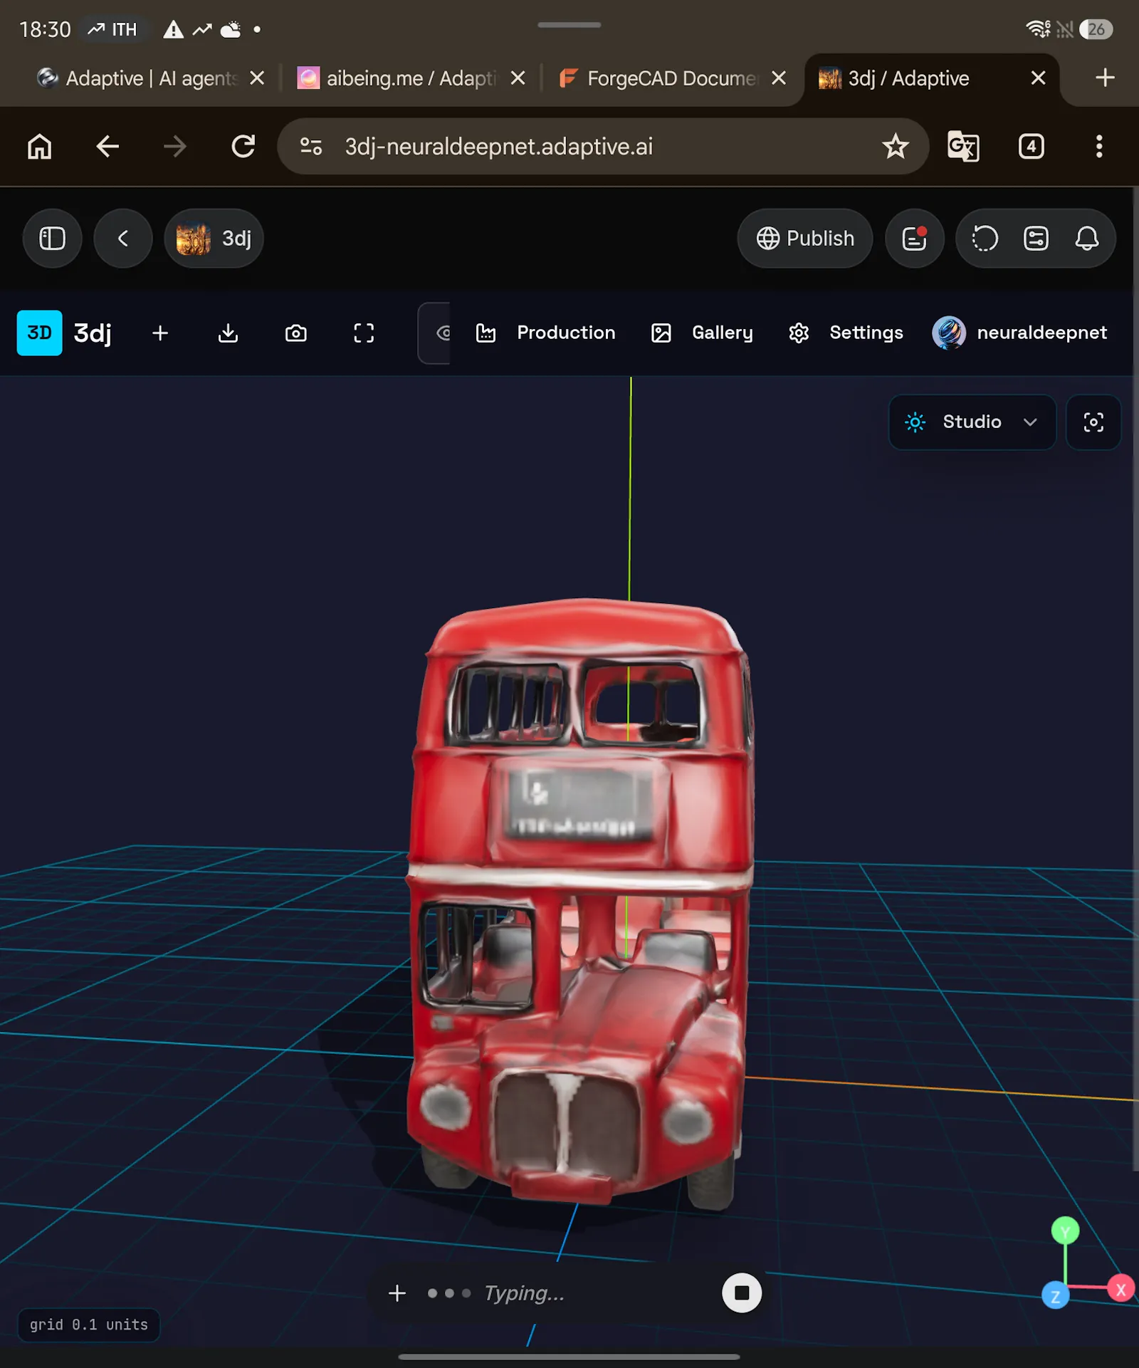This screenshot has width=1139, height=1368.
Task: Add attachment with chat plus icon
Action: pyautogui.click(x=397, y=1293)
